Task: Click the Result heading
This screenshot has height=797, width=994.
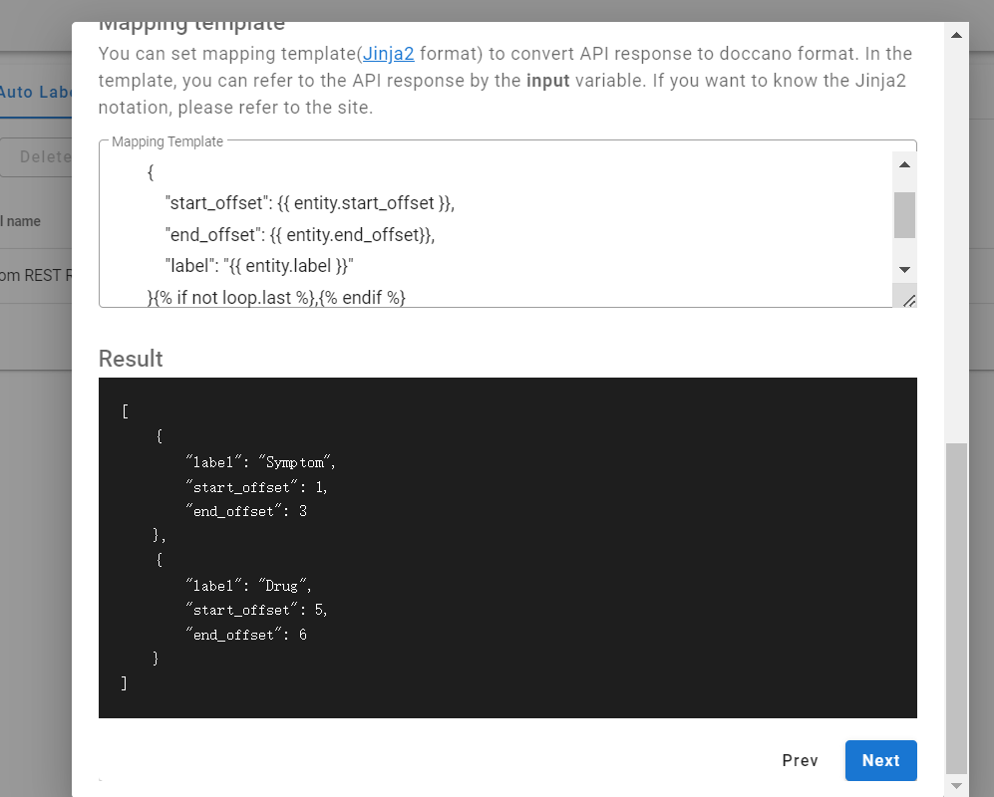Action: [x=131, y=359]
